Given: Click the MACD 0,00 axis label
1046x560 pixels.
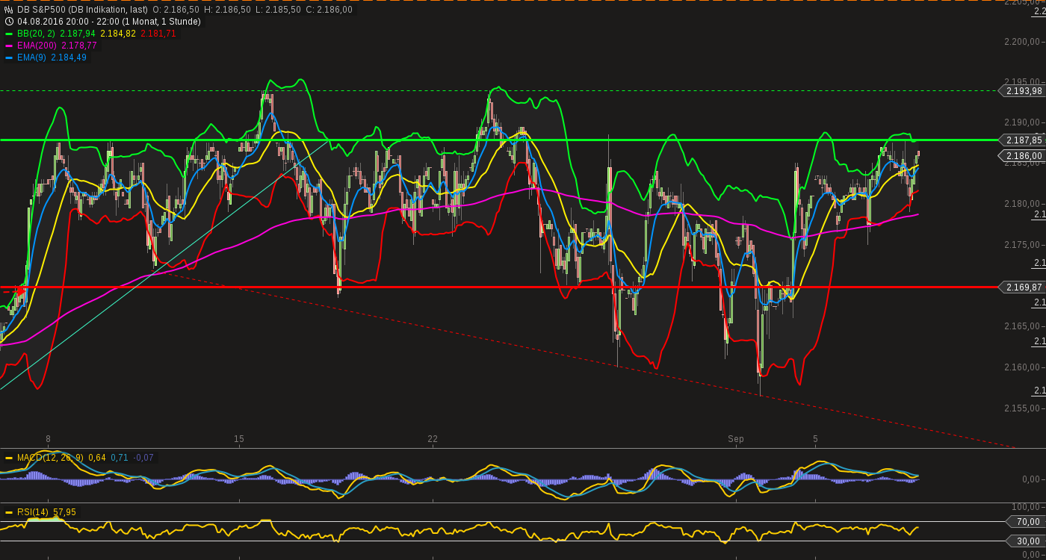Looking at the screenshot, I should tap(1031, 479).
